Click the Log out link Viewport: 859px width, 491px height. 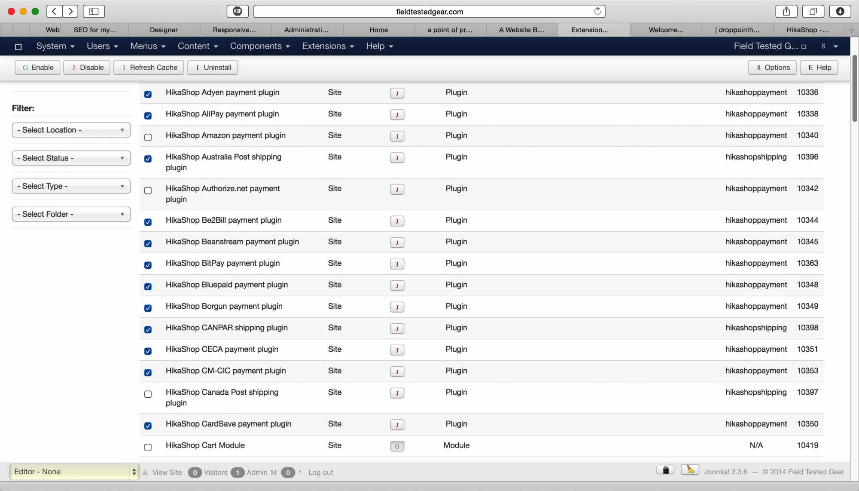click(x=320, y=473)
